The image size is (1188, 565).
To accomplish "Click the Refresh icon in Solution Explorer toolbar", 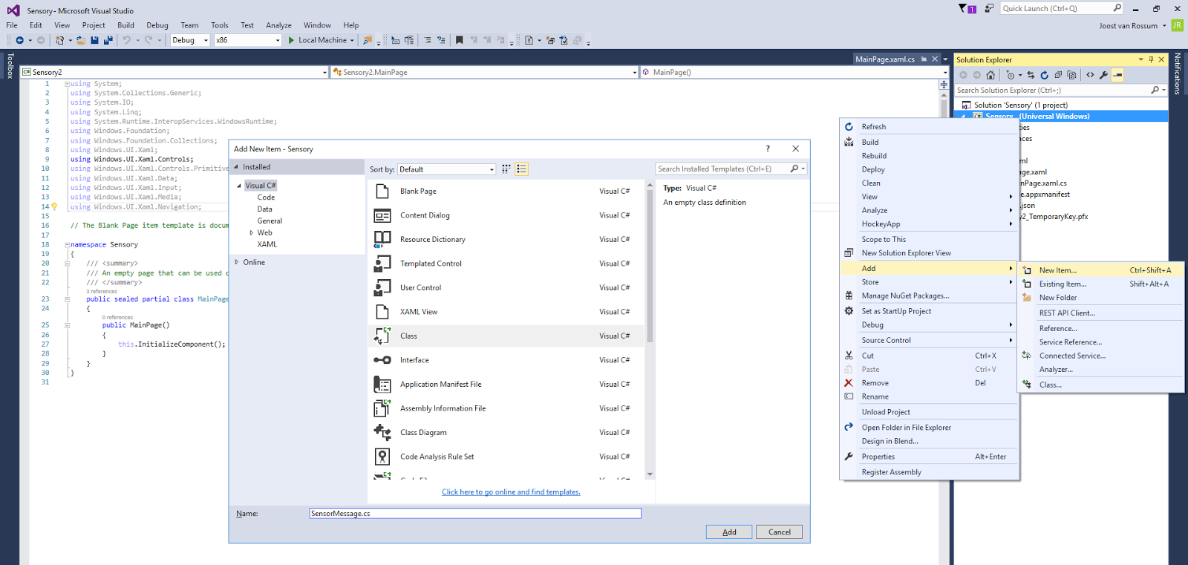I will (1044, 75).
